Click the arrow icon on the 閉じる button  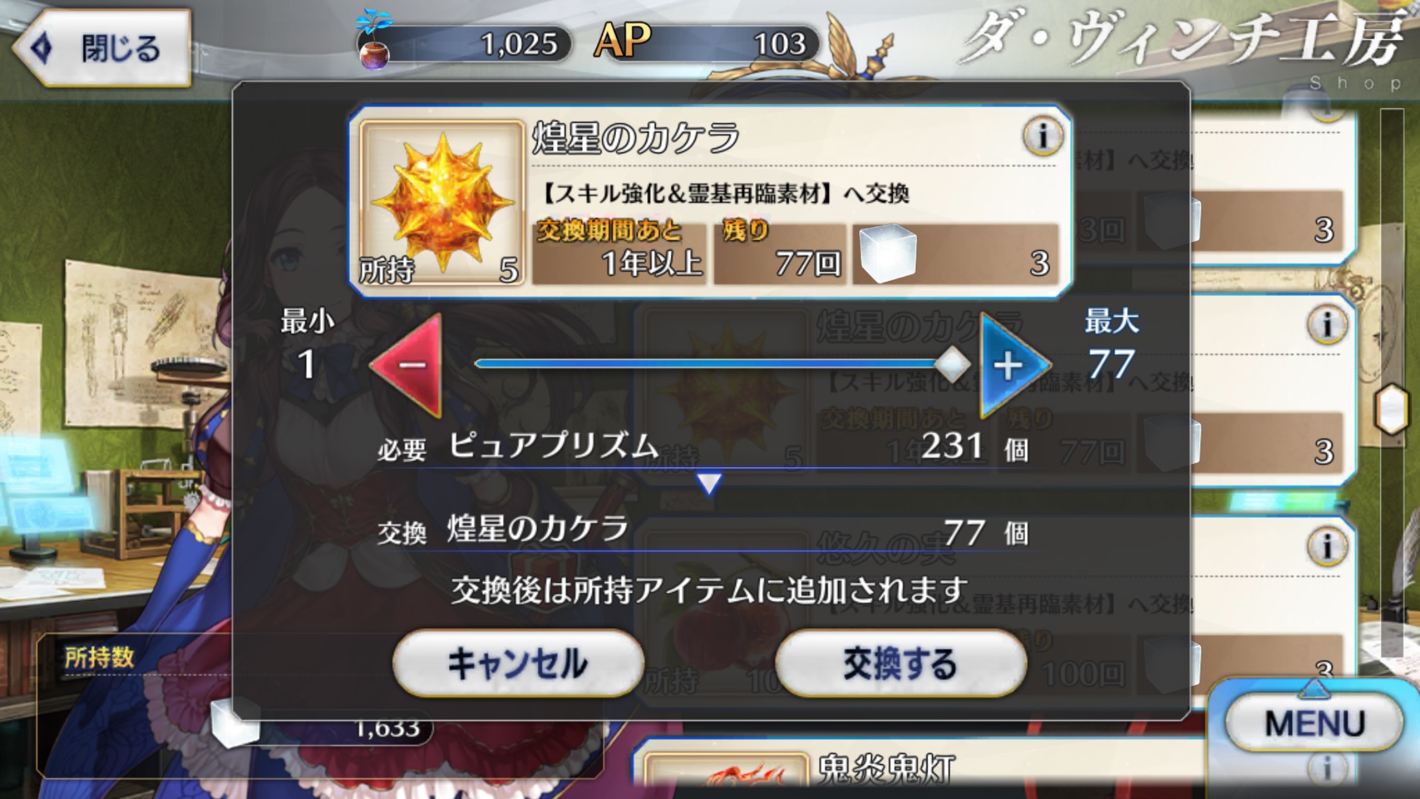pos(42,48)
